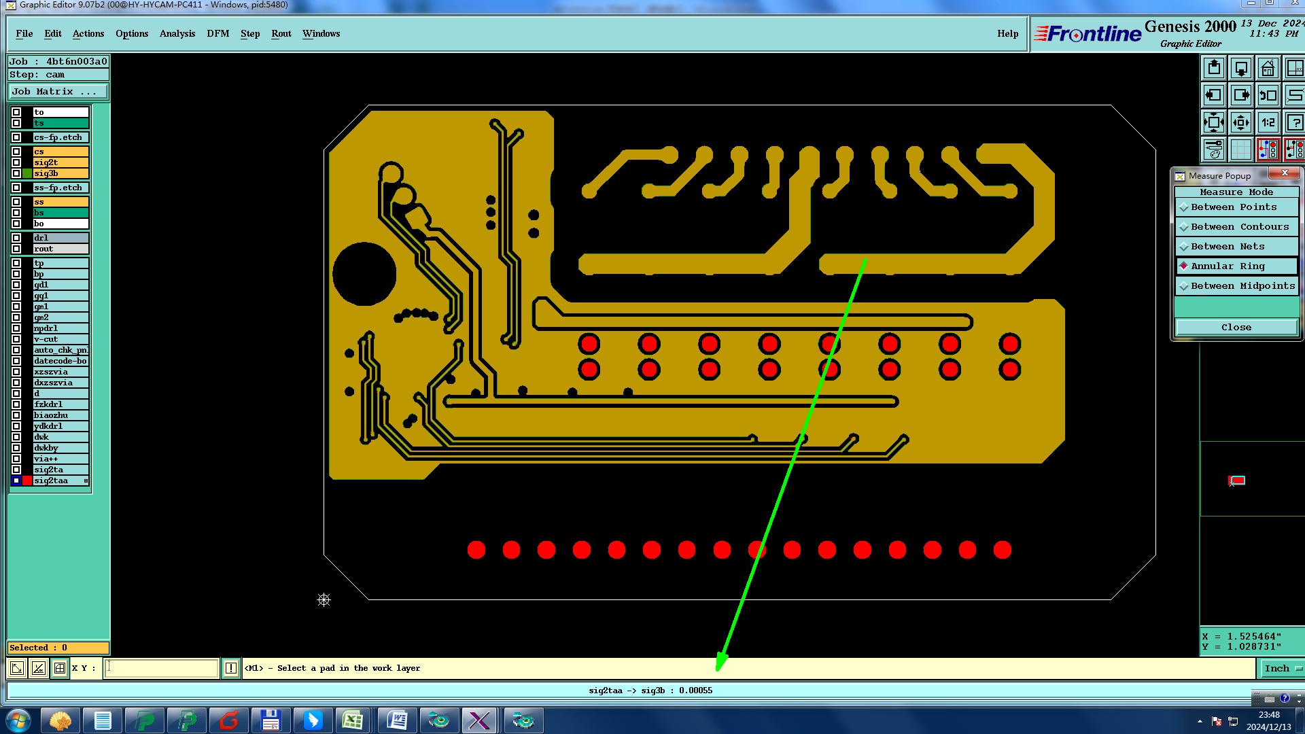Select Between Points measure mode

click(x=1236, y=207)
